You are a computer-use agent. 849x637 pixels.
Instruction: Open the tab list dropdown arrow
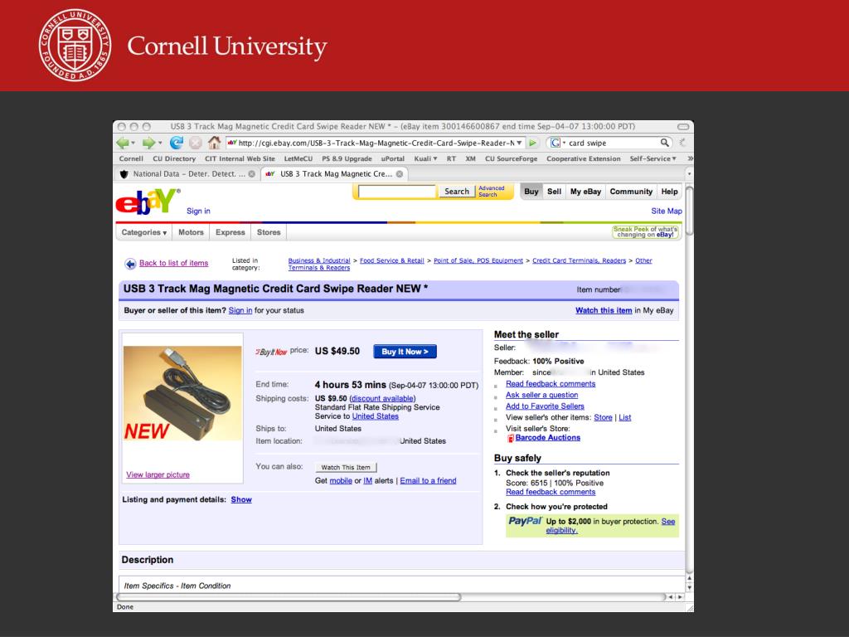point(689,174)
